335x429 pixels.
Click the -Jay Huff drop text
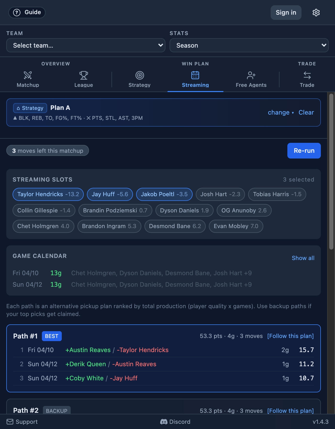[124, 378]
